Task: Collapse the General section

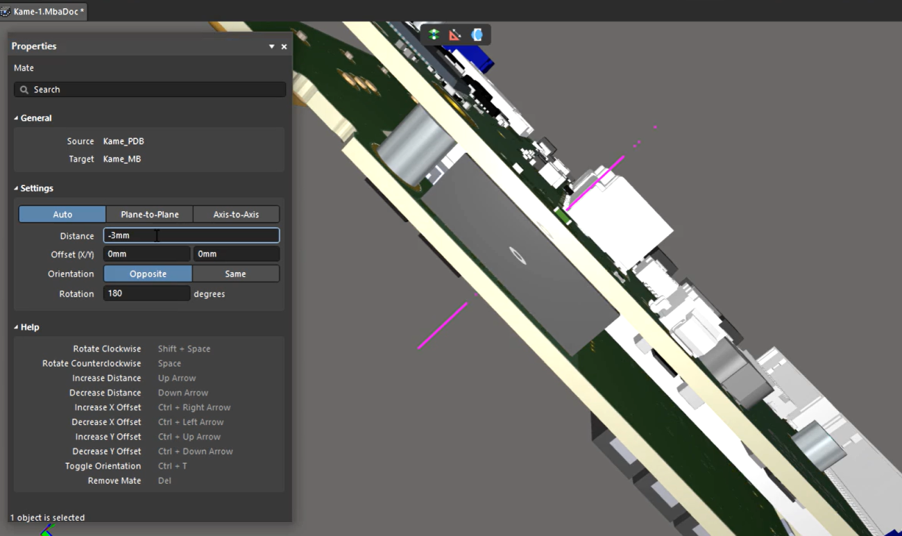Action: pos(17,118)
